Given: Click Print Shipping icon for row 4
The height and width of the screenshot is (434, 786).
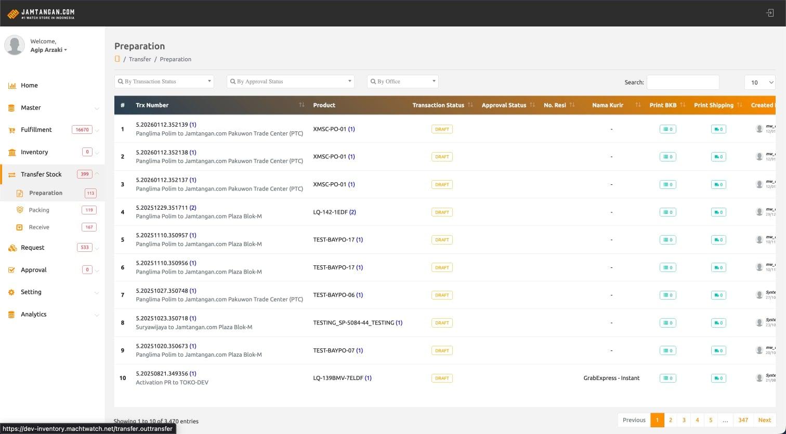Looking at the screenshot, I should [x=718, y=212].
